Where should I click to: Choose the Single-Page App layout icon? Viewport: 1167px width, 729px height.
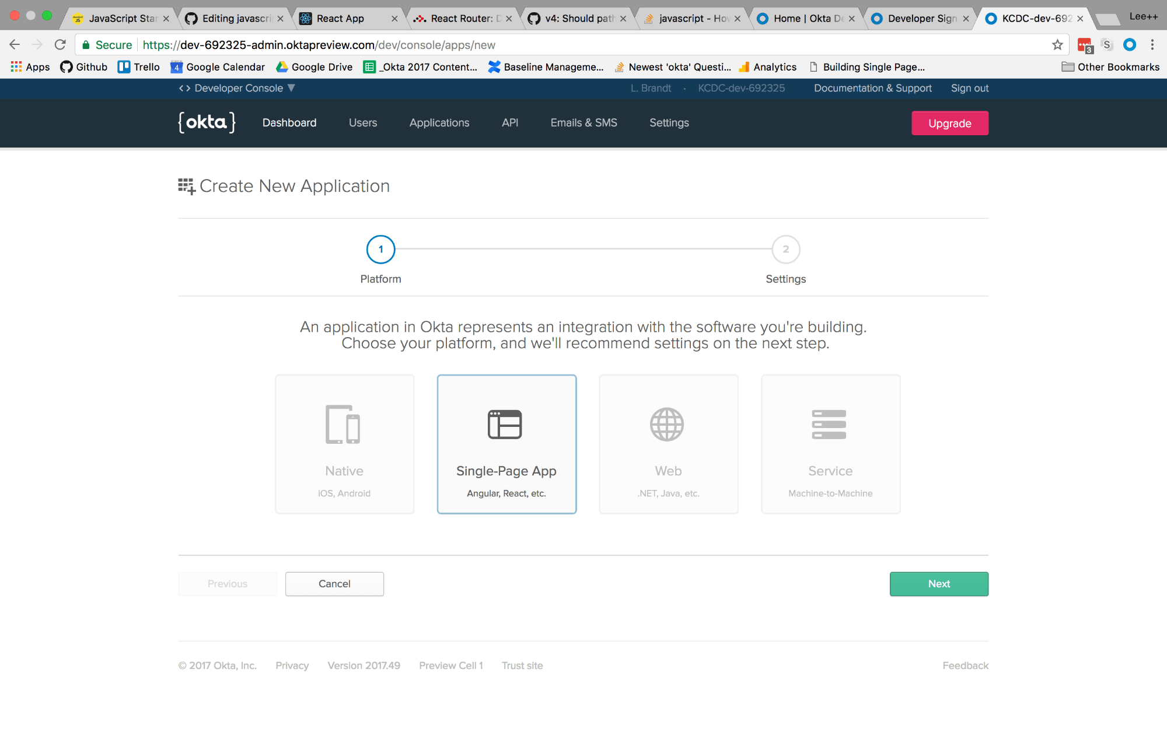point(505,425)
